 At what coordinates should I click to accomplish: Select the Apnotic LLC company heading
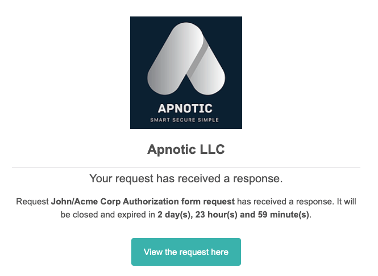pos(186,150)
